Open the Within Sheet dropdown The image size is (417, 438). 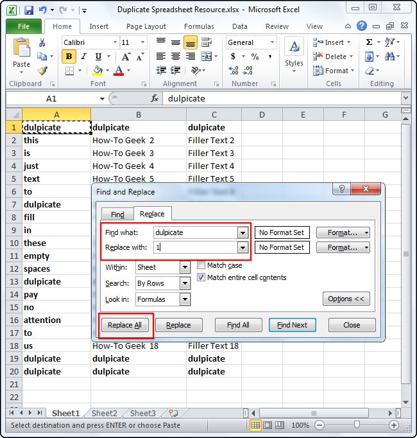pos(185,267)
